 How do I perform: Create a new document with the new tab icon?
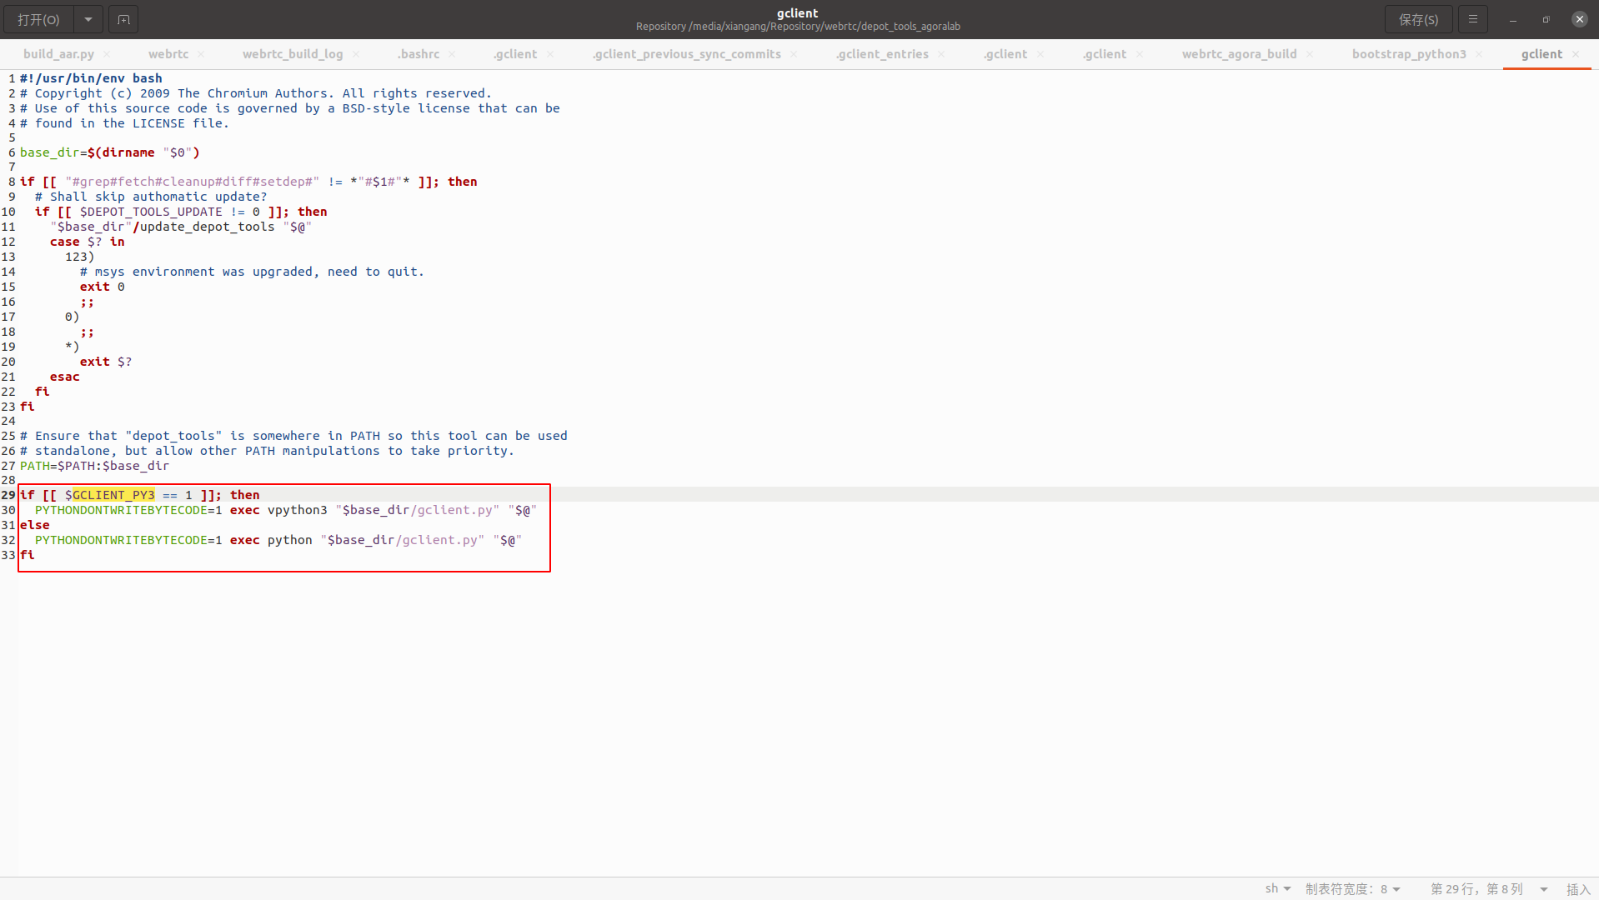click(123, 19)
